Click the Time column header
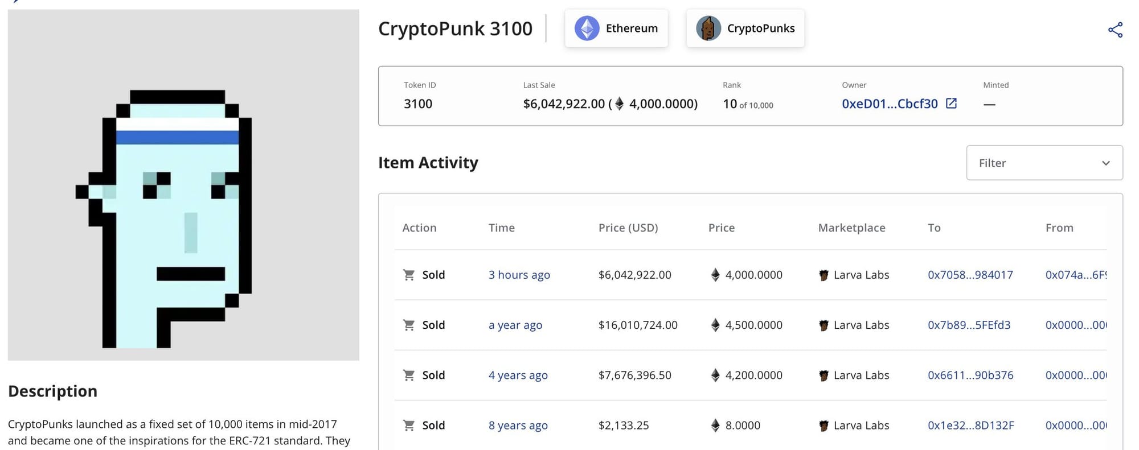1139x450 pixels. [502, 228]
